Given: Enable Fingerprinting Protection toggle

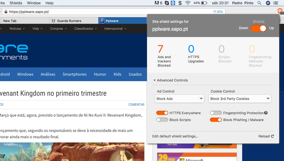Looking at the screenshot, I should [x=216, y=113].
